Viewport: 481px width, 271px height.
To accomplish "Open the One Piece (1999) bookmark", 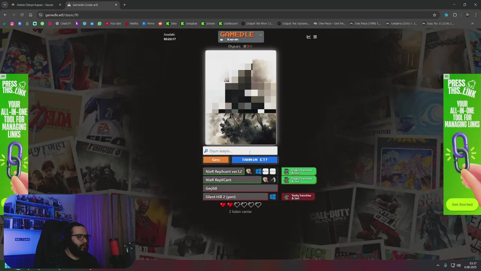I will pyautogui.click(x=365, y=23).
